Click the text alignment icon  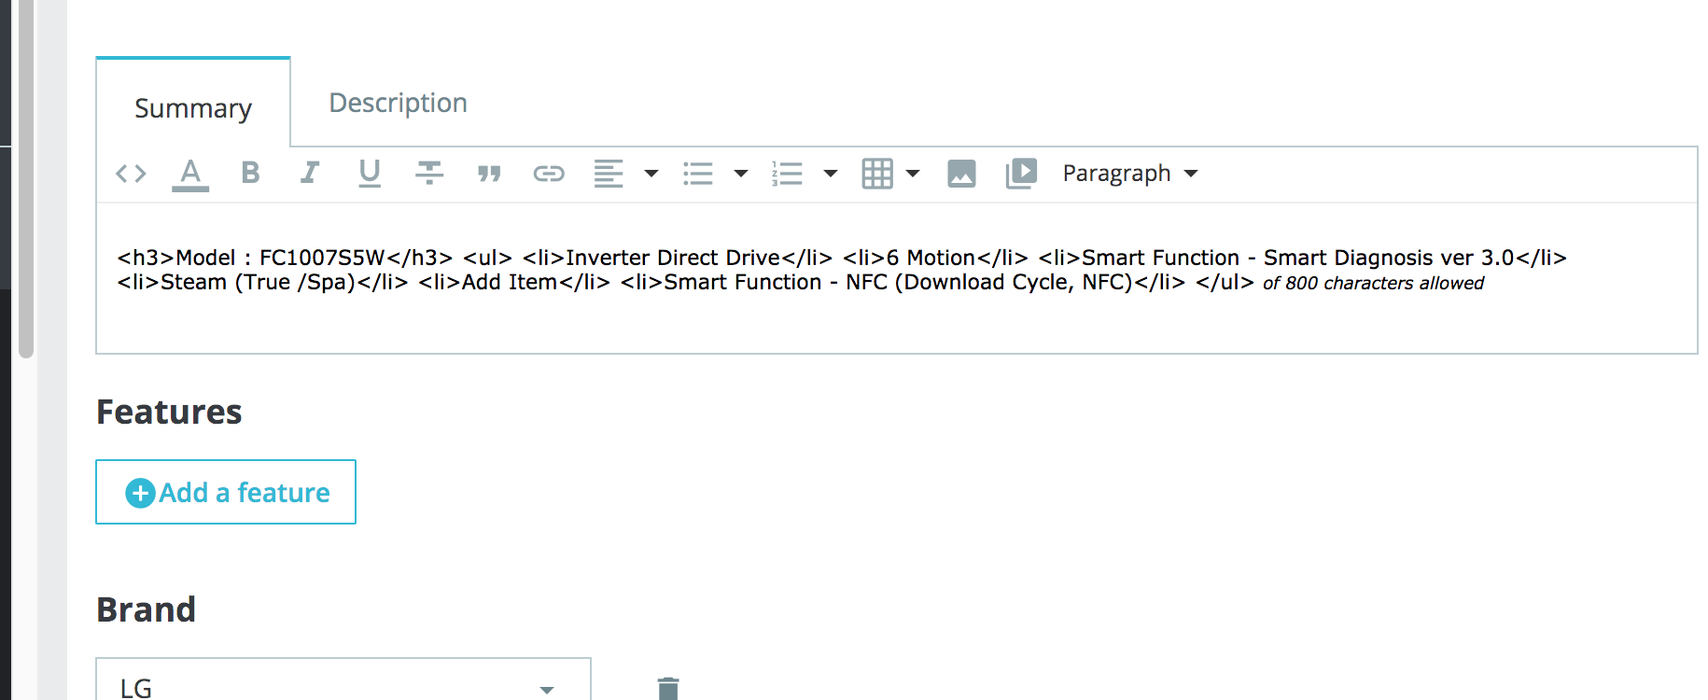tap(609, 174)
